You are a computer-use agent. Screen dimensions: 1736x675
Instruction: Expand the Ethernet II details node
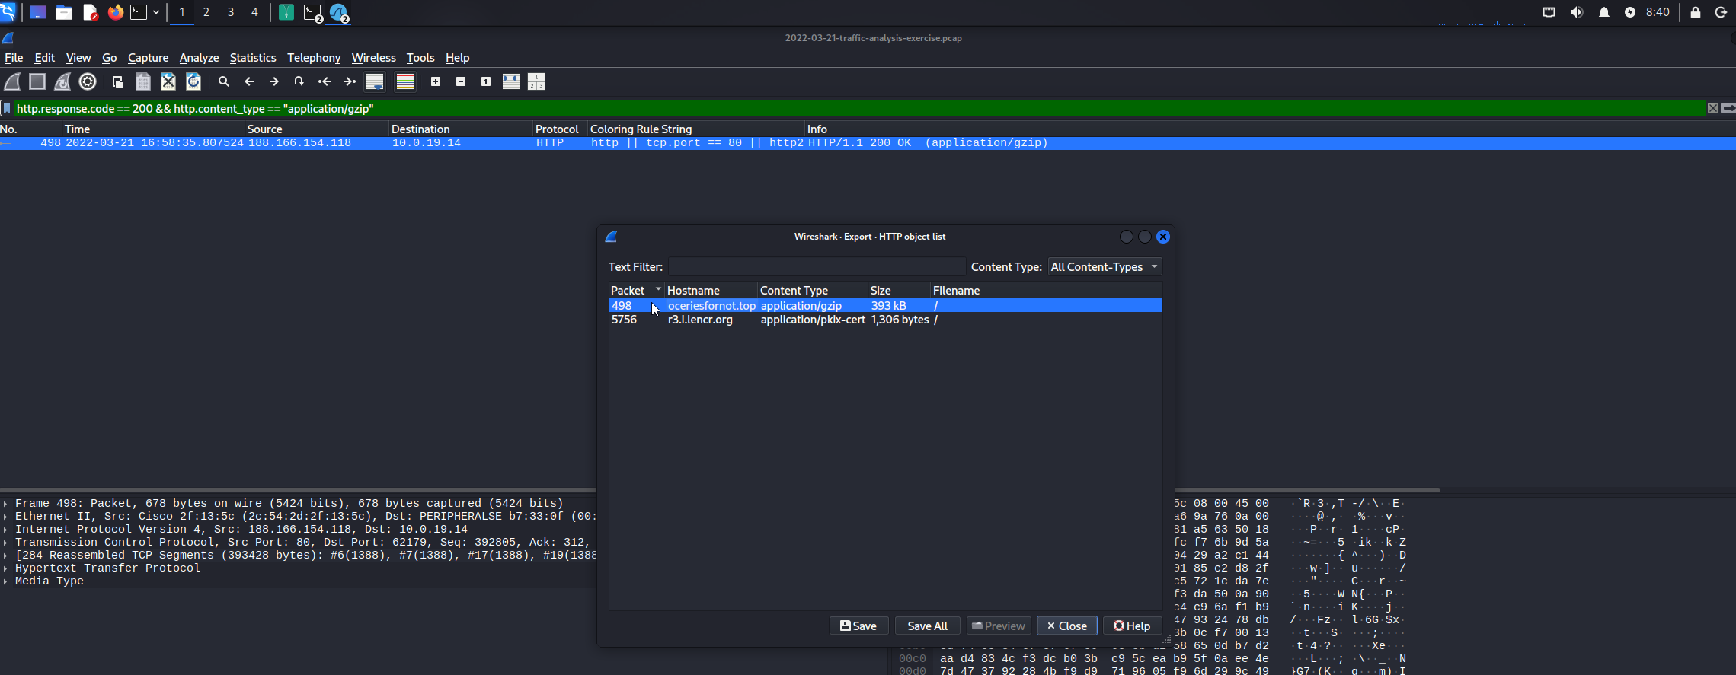point(5,517)
